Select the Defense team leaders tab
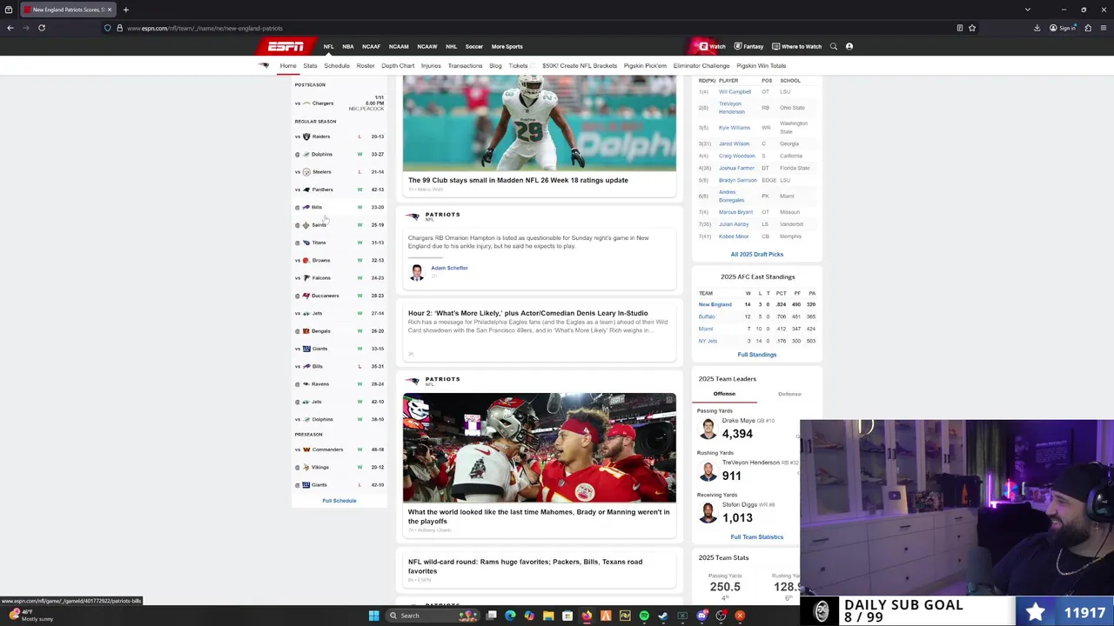The width and height of the screenshot is (1114, 626). pyautogui.click(x=789, y=394)
